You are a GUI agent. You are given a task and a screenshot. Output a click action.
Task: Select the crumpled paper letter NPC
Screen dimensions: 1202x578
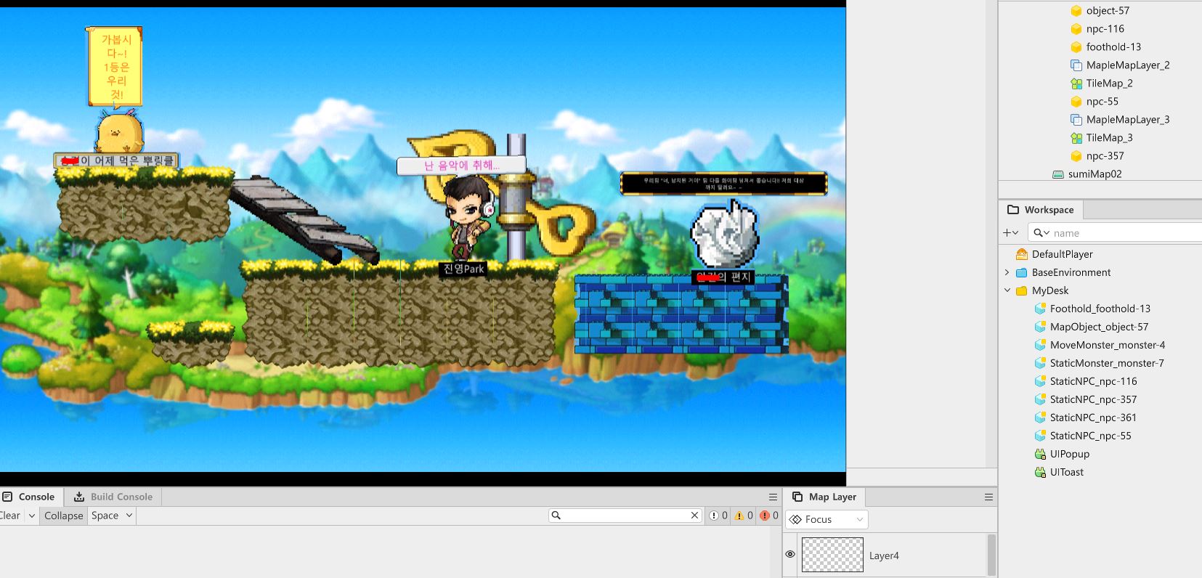coord(725,235)
